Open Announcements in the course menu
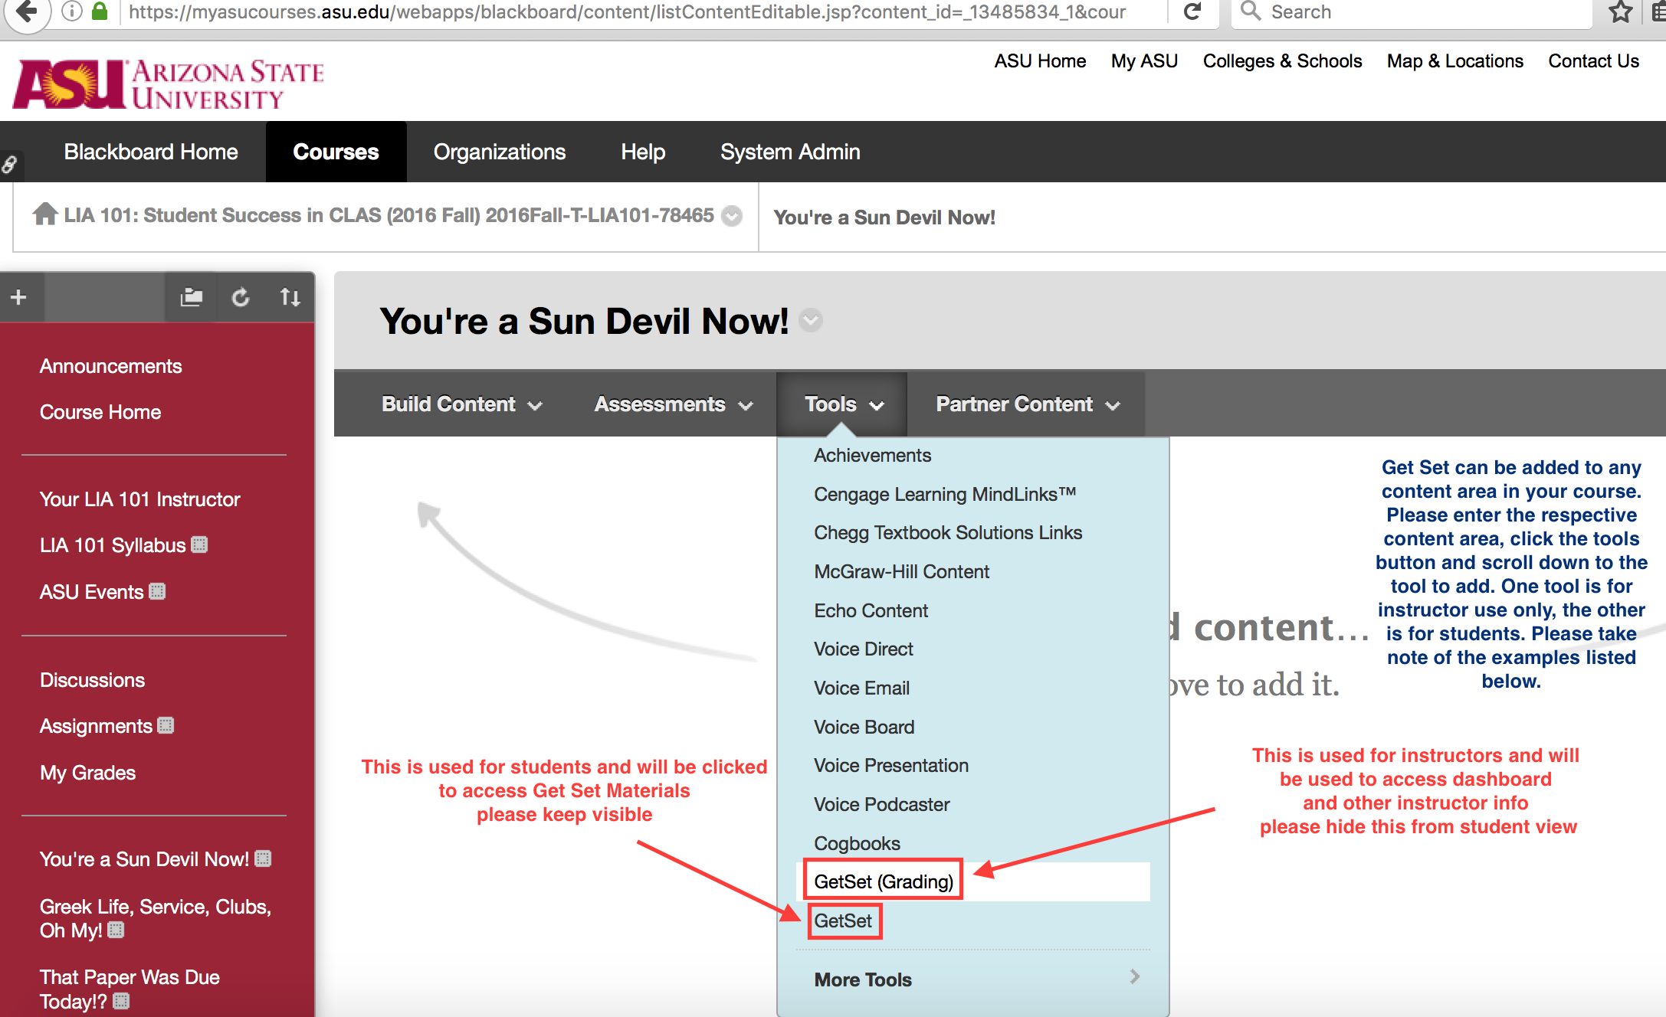 click(110, 366)
